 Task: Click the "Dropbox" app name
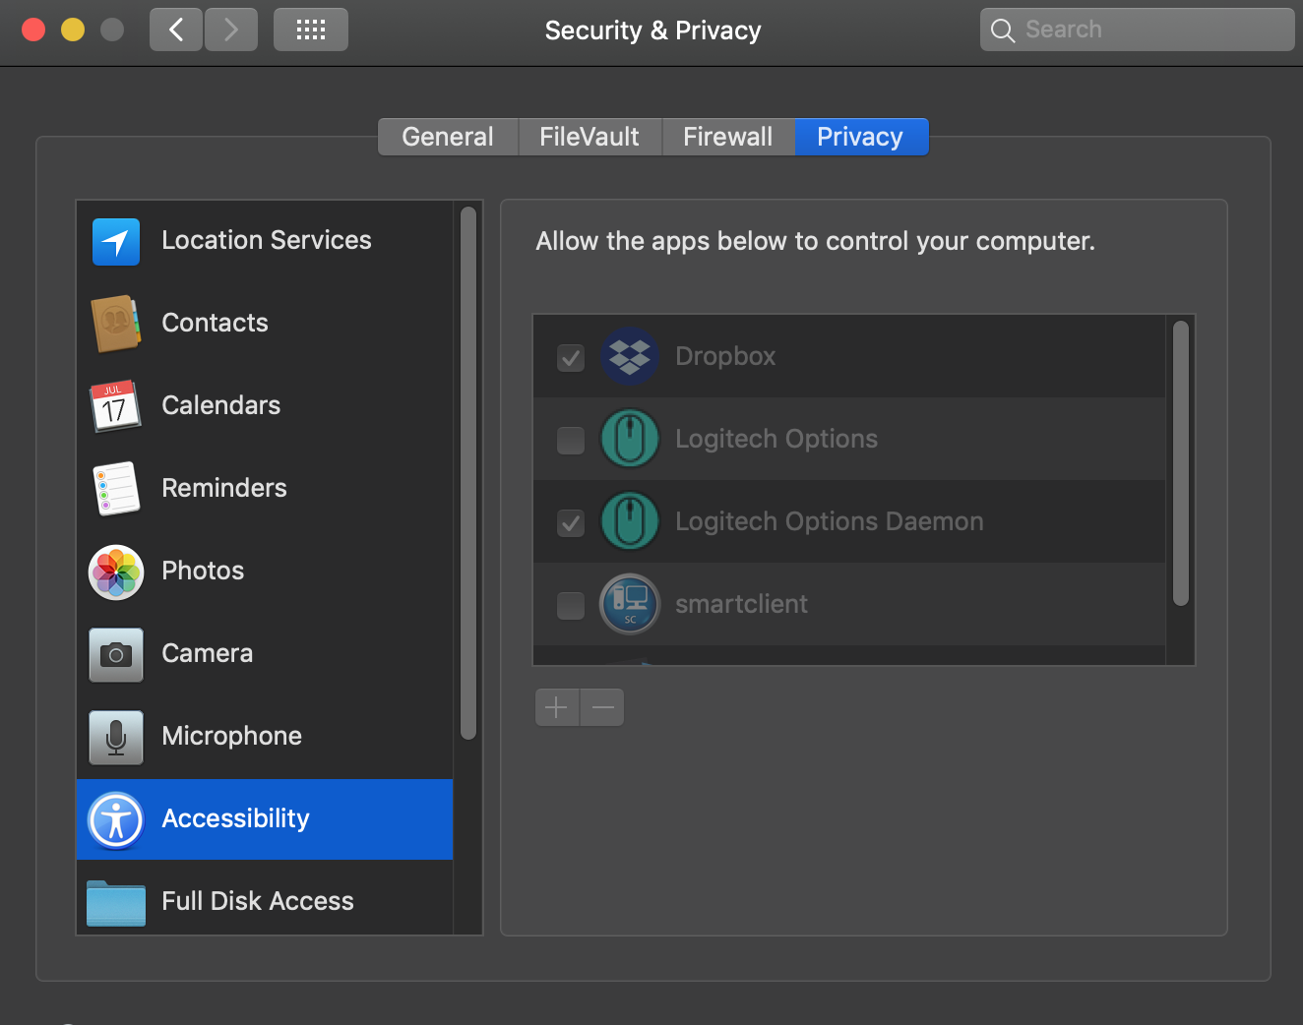point(725,356)
